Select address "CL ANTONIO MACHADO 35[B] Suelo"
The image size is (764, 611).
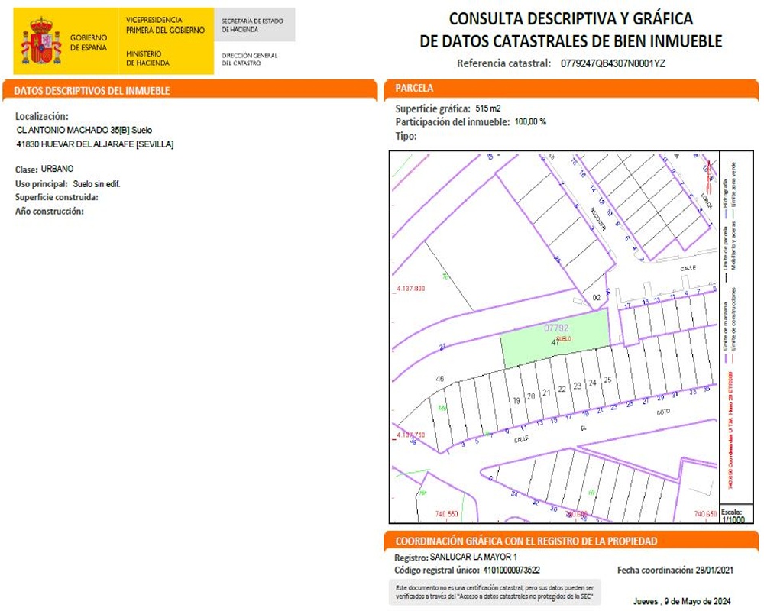coord(84,130)
